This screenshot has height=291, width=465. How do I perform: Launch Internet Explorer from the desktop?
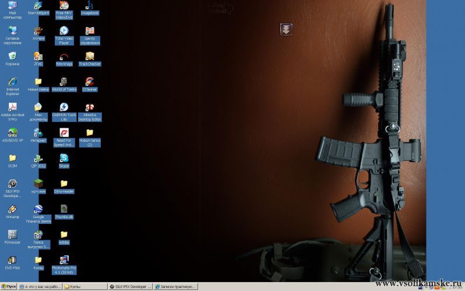click(x=12, y=82)
